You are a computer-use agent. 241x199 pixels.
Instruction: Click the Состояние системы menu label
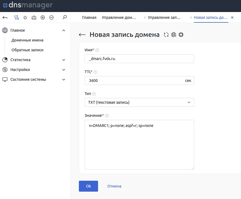click(28, 79)
